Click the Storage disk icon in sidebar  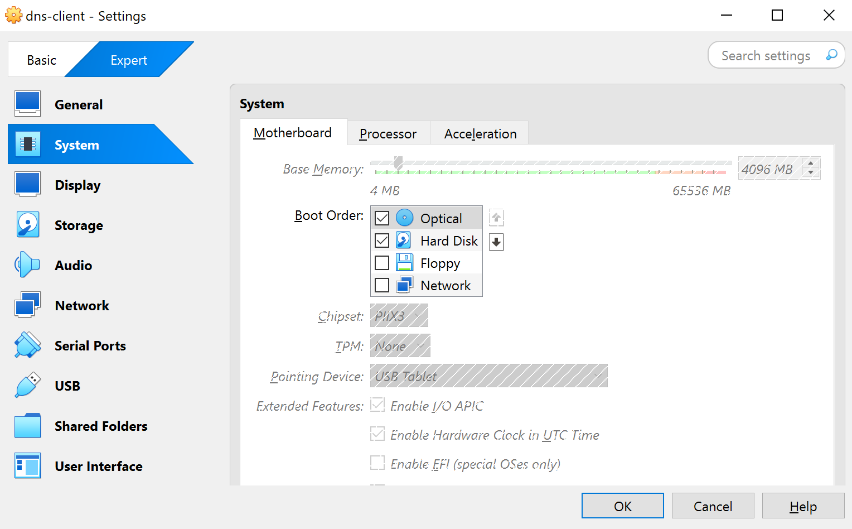(28, 225)
